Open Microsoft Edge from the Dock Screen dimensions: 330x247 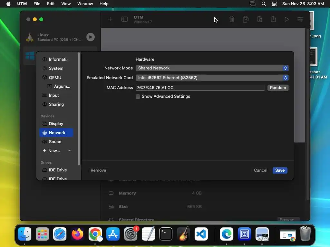coord(227,234)
